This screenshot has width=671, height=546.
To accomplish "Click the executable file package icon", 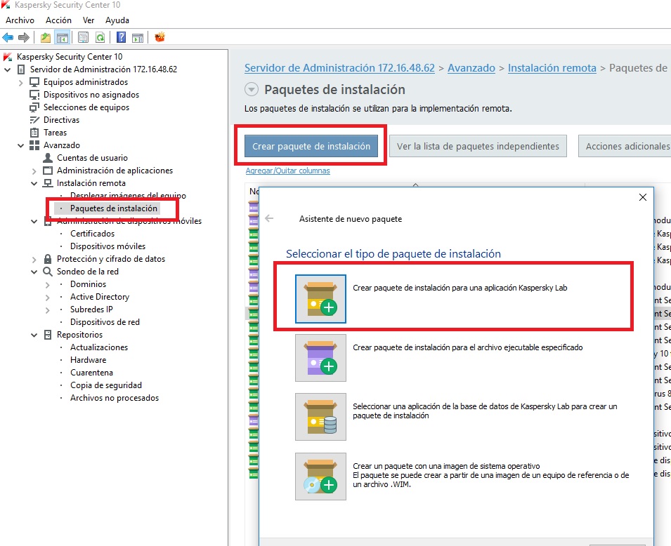I will (x=320, y=358).
